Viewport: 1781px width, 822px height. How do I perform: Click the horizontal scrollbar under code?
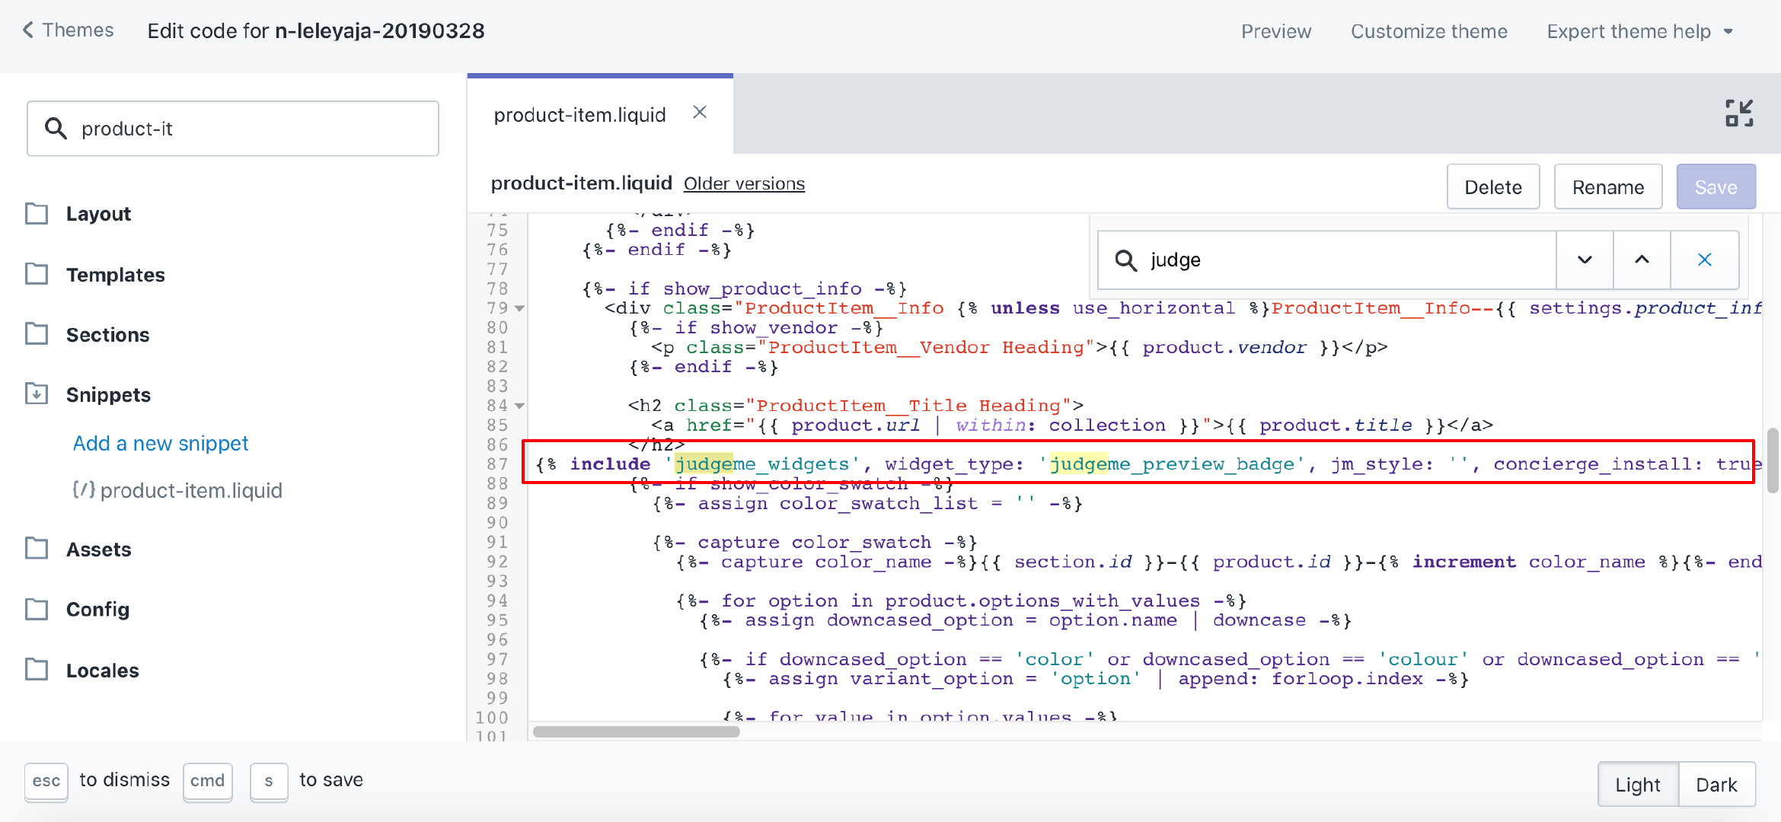pyautogui.click(x=637, y=731)
